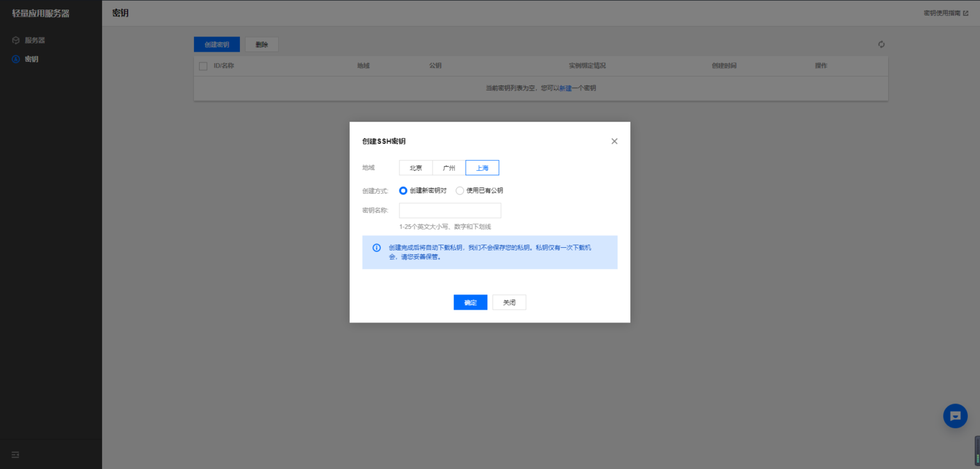
Task: Click the blue info icon in notice
Action: (x=376, y=248)
